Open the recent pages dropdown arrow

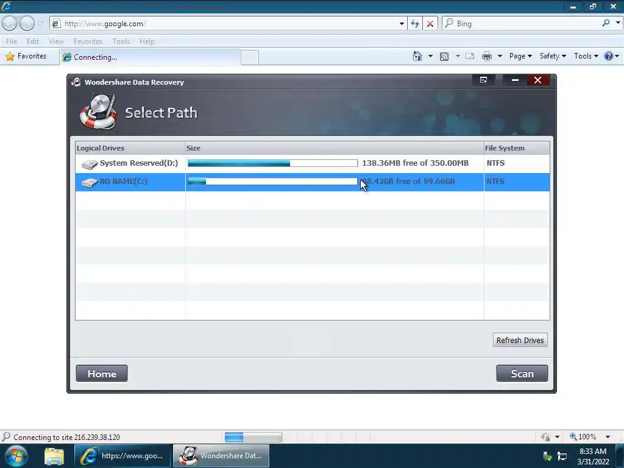pyautogui.click(x=41, y=24)
